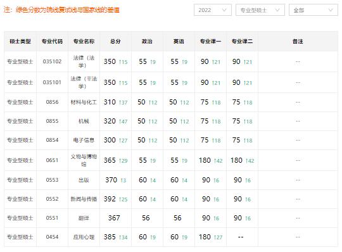
Task: Select major code 0553
Action: click(52, 180)
